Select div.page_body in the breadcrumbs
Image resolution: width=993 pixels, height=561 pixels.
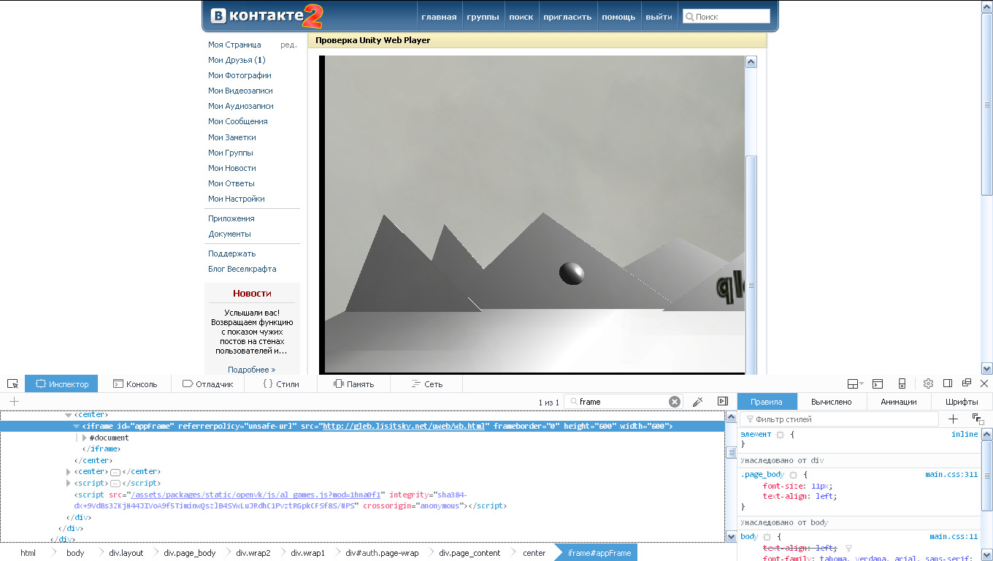tap(190, 553)
